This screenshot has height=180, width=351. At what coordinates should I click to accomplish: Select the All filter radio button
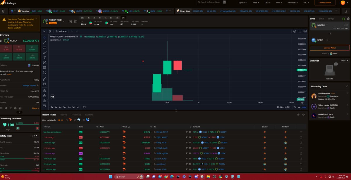point(59,120)
